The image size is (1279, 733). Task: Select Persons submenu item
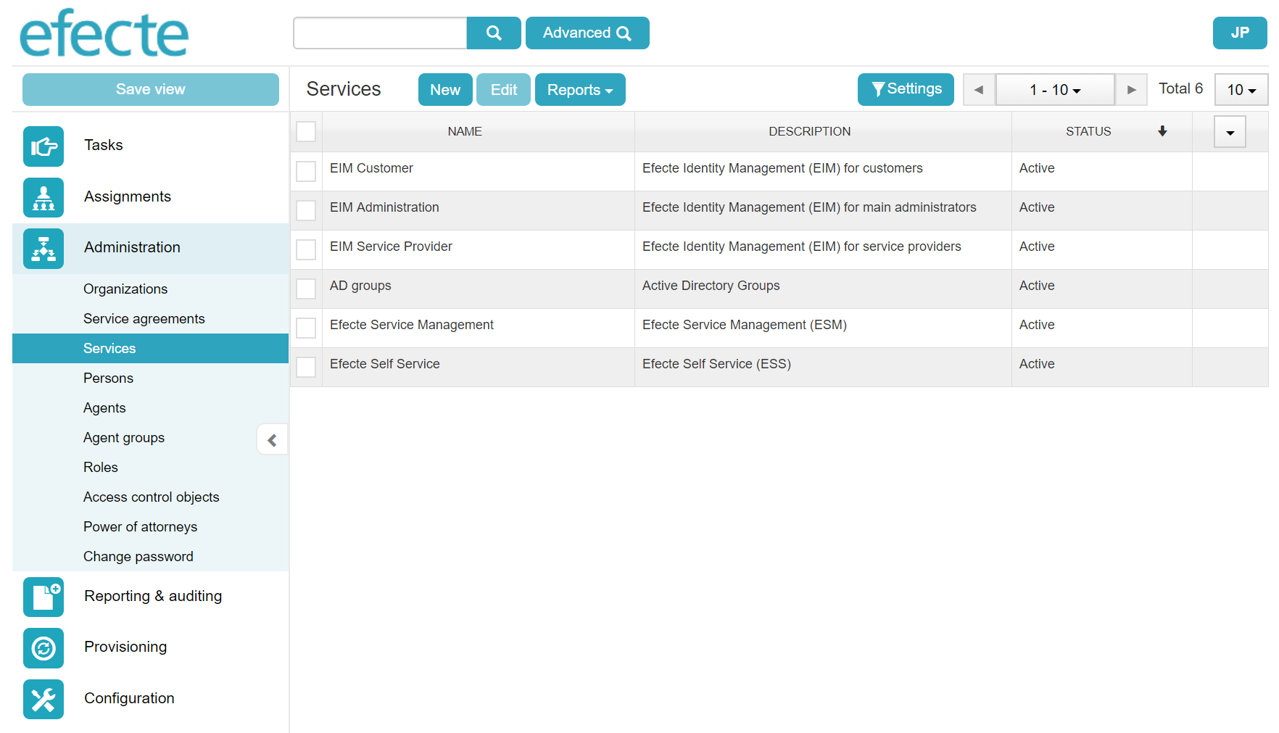(x=151, y=378)
